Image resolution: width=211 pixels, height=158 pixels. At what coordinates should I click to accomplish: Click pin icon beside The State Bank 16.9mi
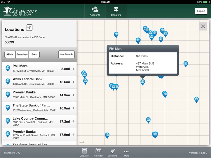pos(8,108)
